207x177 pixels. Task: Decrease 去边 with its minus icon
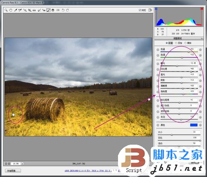pyautogui.click(x=158, y=117)
